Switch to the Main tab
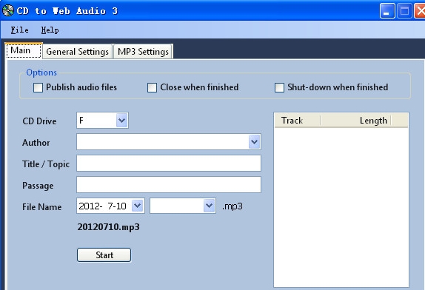425x290 pixels. (24, 50)
